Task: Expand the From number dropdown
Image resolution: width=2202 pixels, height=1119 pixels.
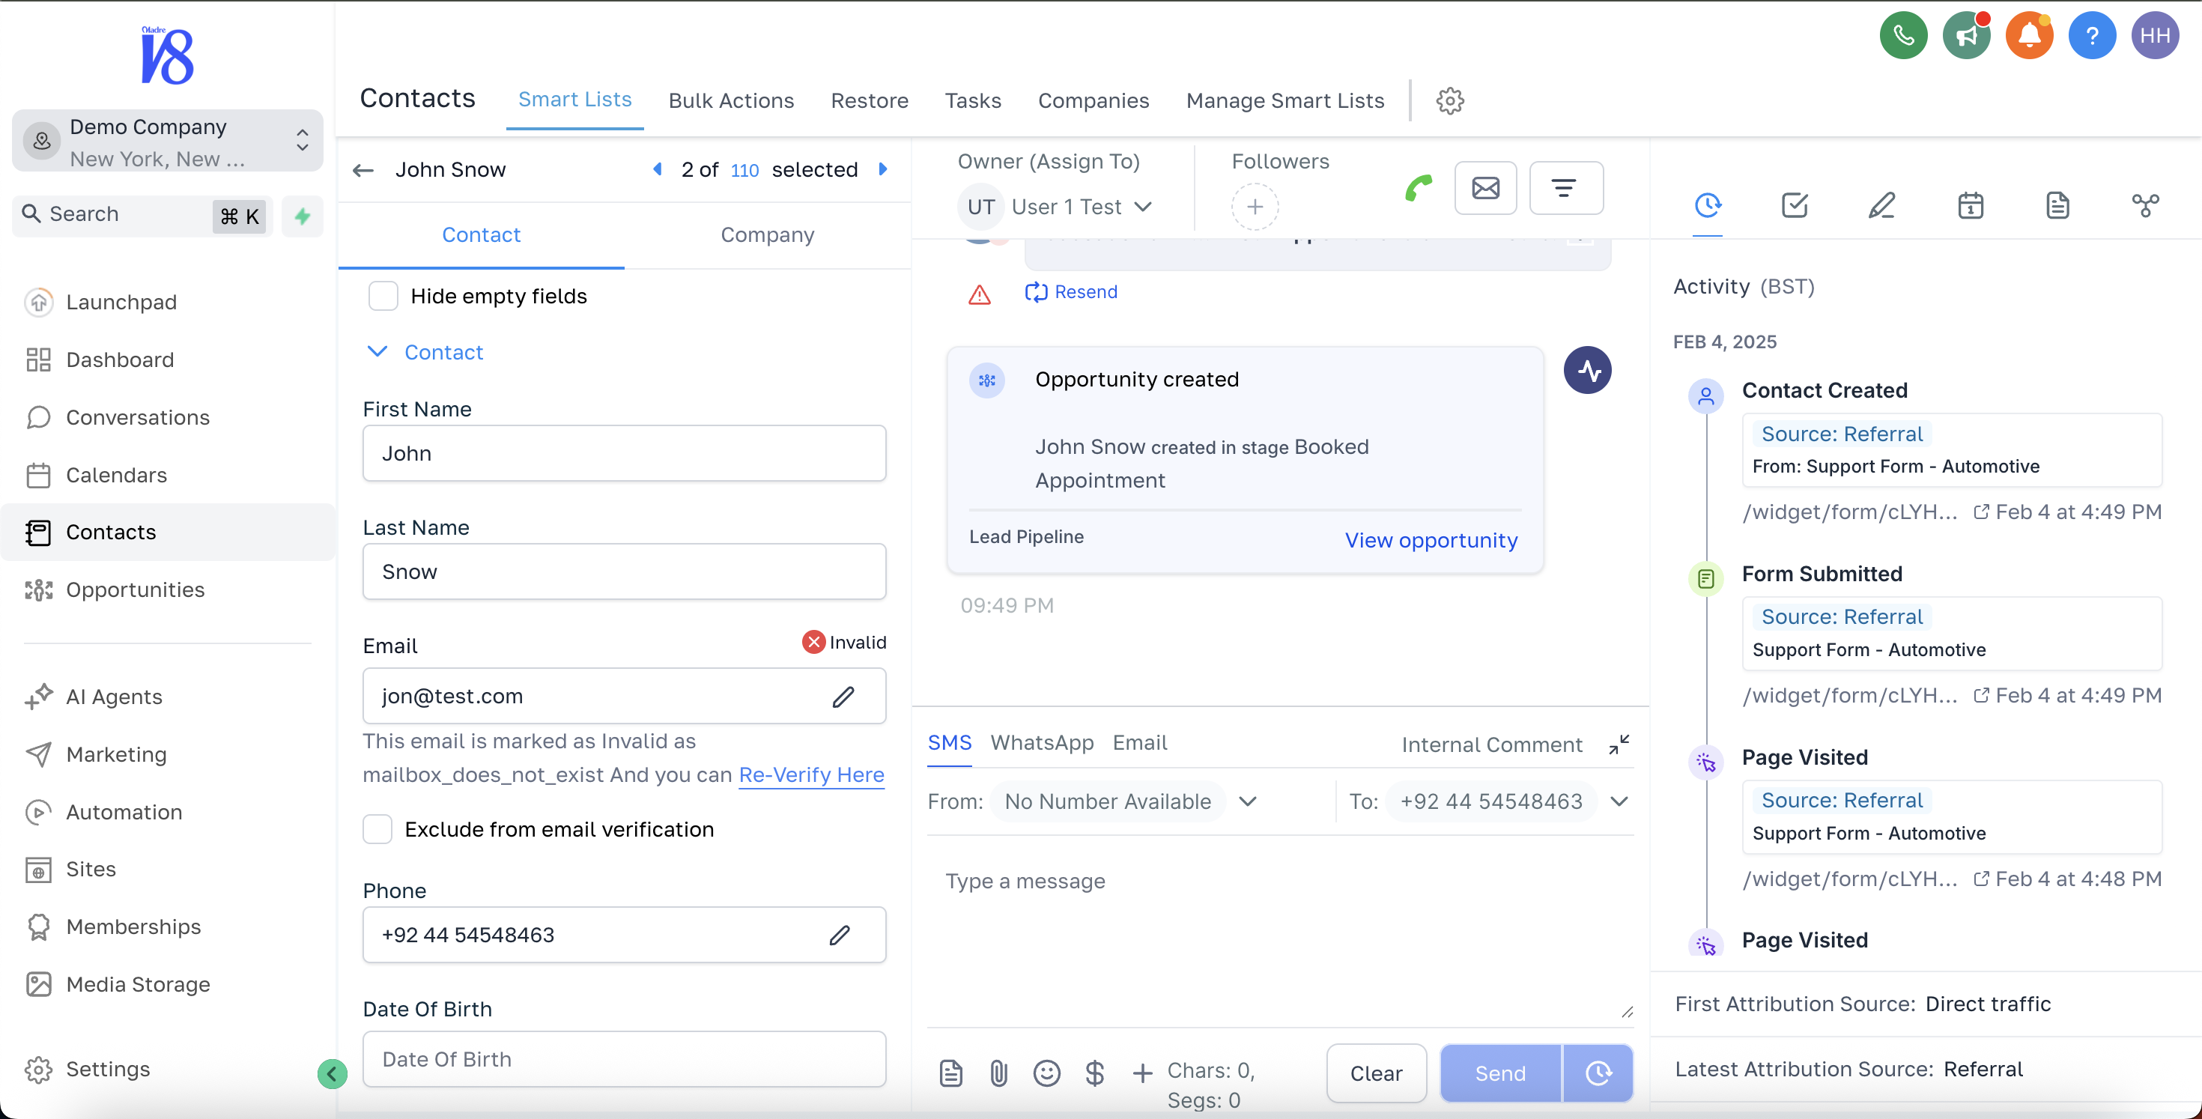Action: (x=1248, y=801)
